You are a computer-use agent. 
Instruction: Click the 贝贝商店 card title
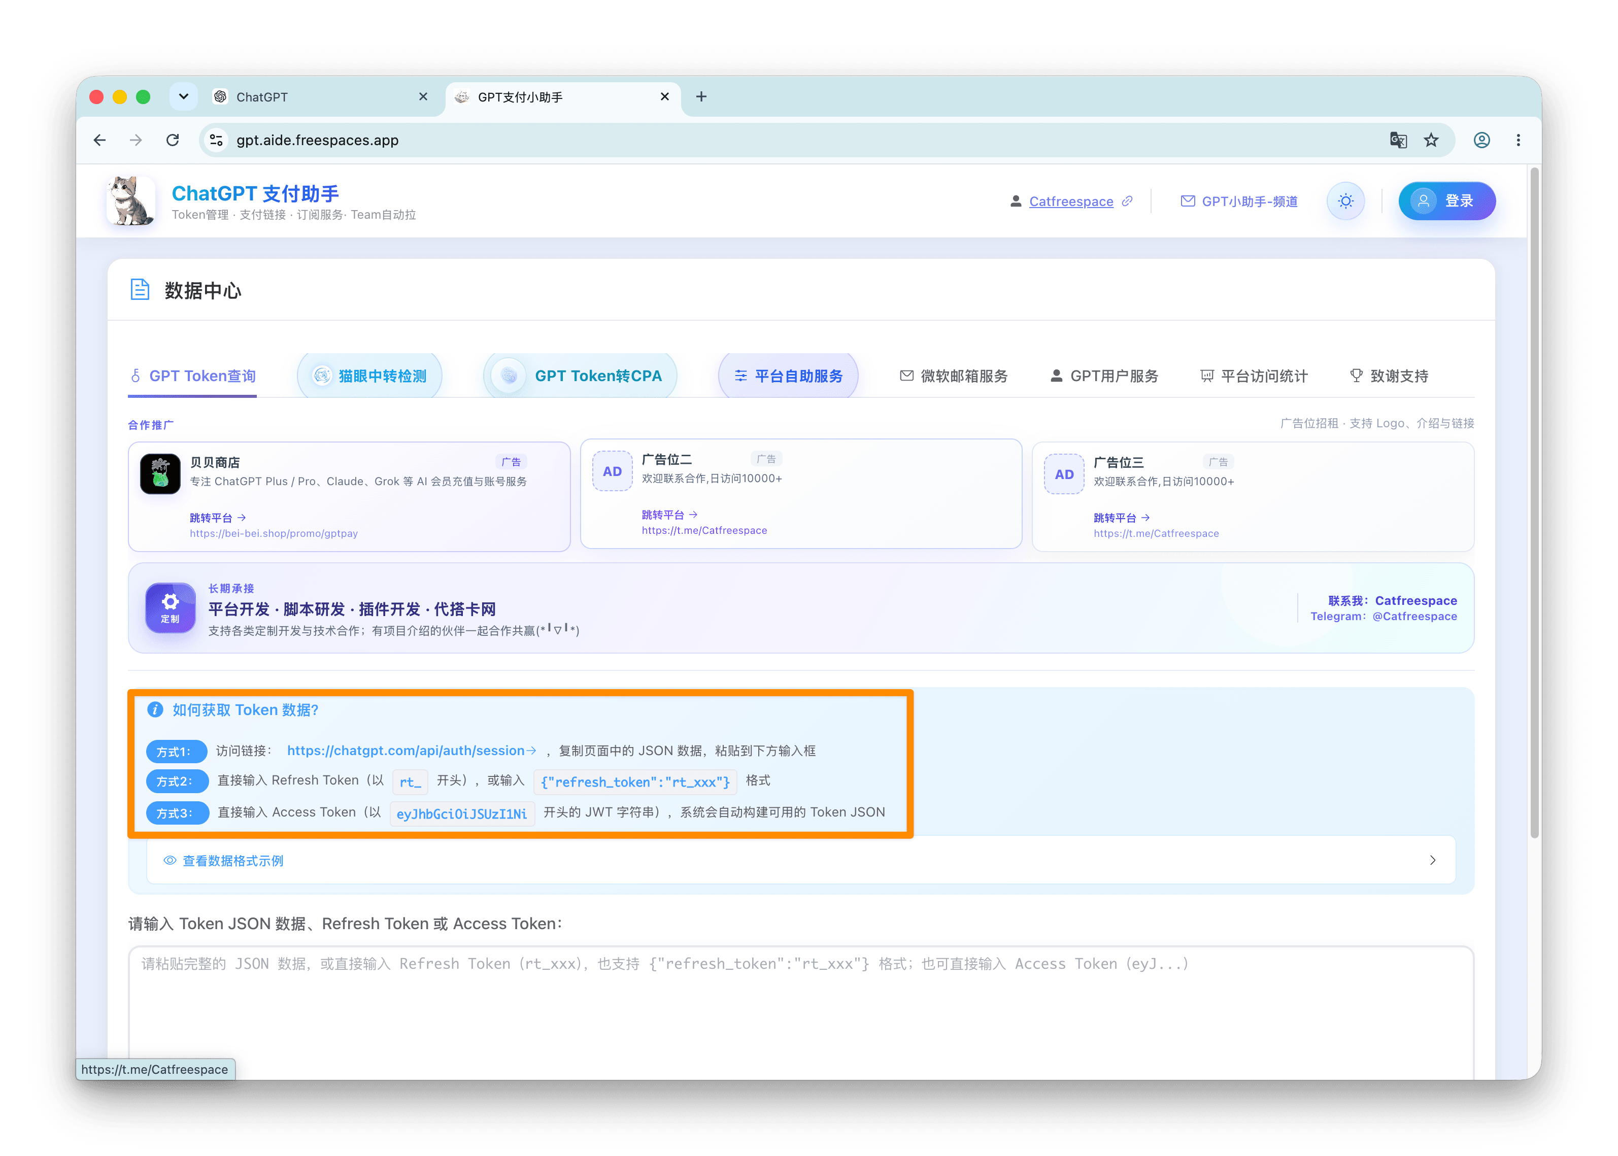click(215, 462)
